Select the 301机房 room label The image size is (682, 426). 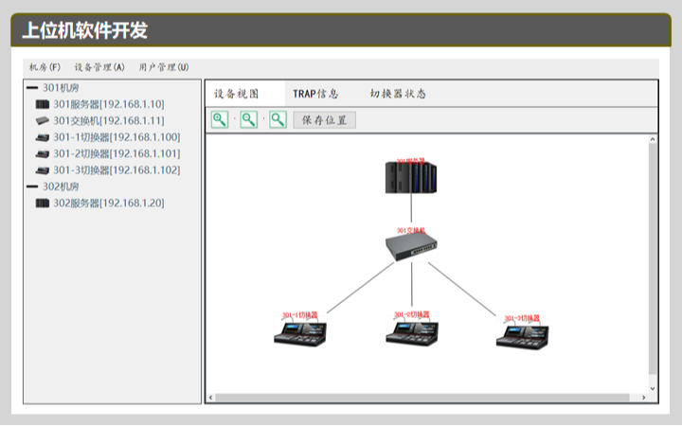click(61, 88)
